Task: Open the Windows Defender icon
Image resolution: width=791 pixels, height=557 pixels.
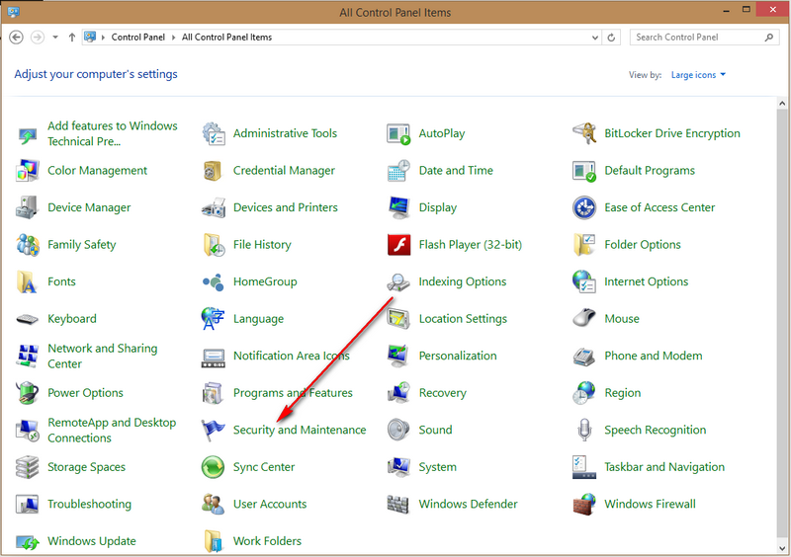Action: click(399, 505)
